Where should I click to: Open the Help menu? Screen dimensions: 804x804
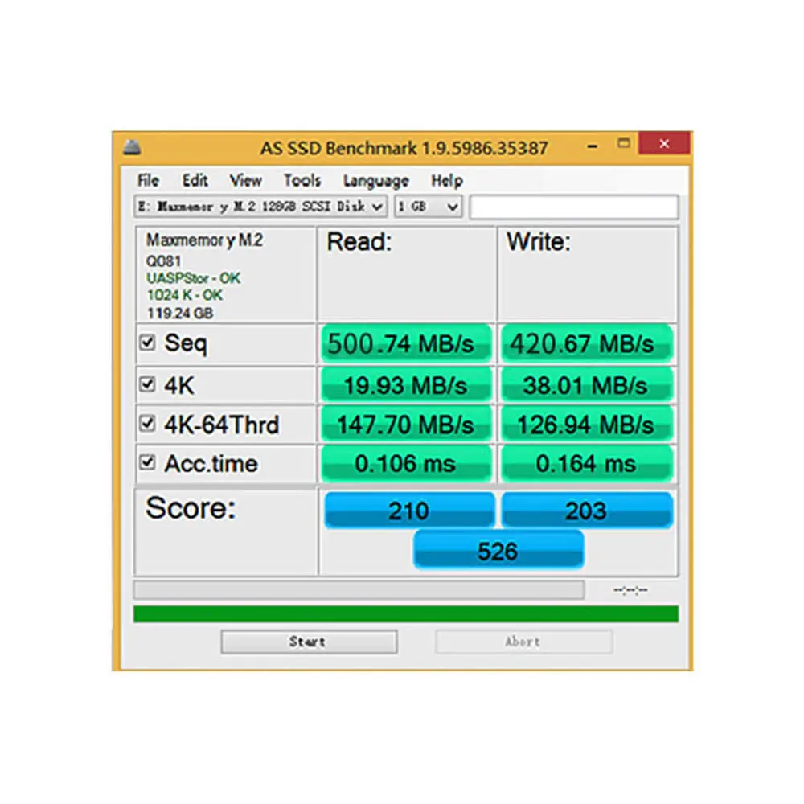pyautogui.click(x=446, y=180)
